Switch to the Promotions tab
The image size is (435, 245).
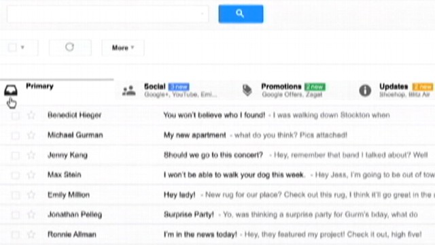pos(291,91)
